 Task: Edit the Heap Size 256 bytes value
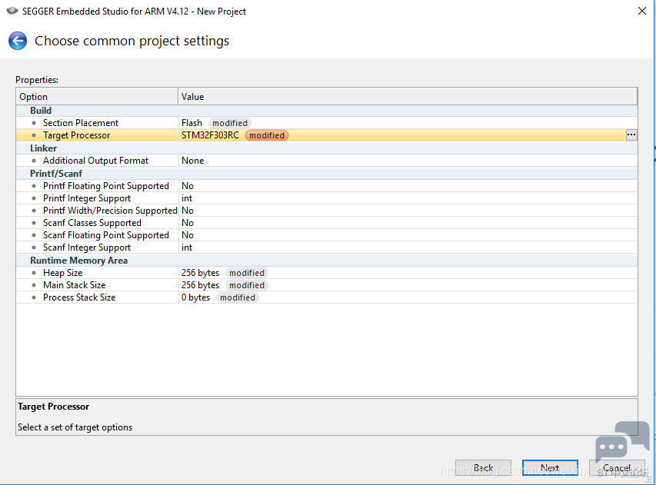click(200, 273)
